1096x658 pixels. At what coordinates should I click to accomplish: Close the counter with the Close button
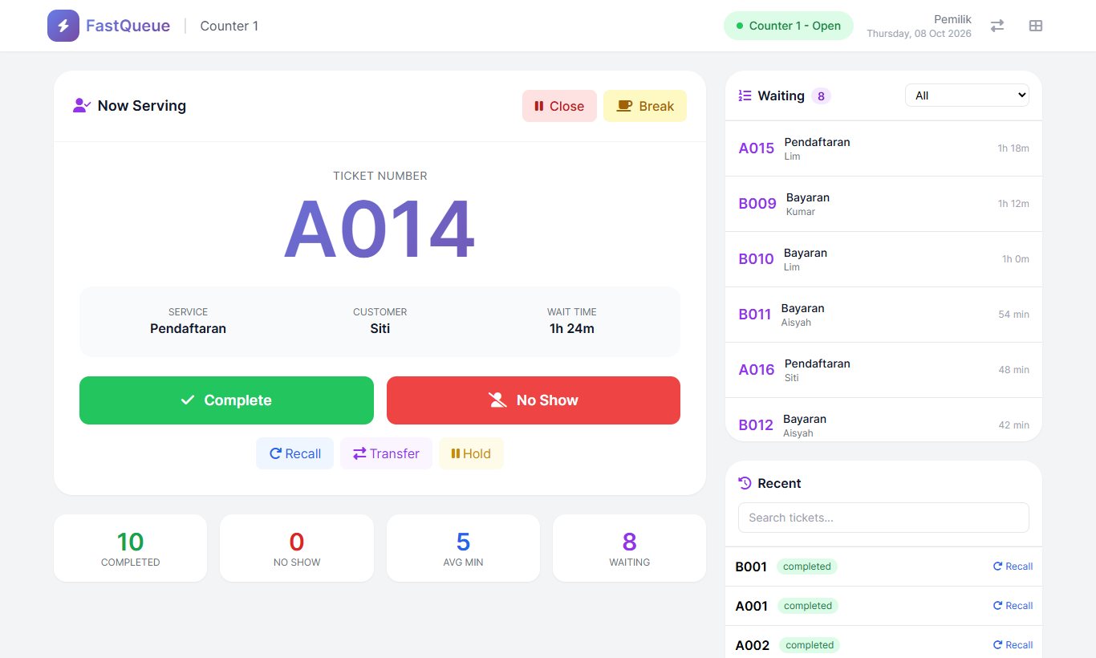pos(559,106)
